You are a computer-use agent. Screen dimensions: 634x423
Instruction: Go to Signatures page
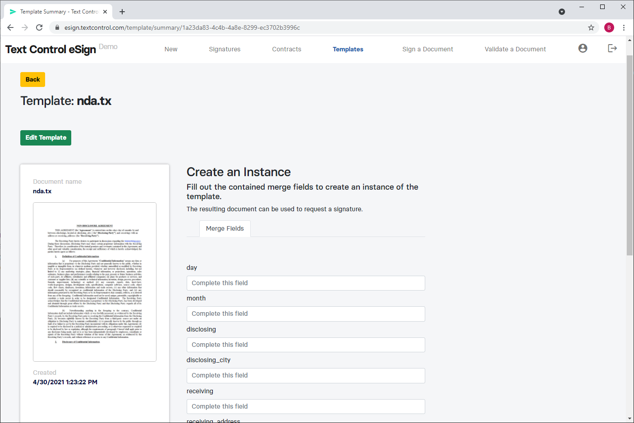[225, 49]
